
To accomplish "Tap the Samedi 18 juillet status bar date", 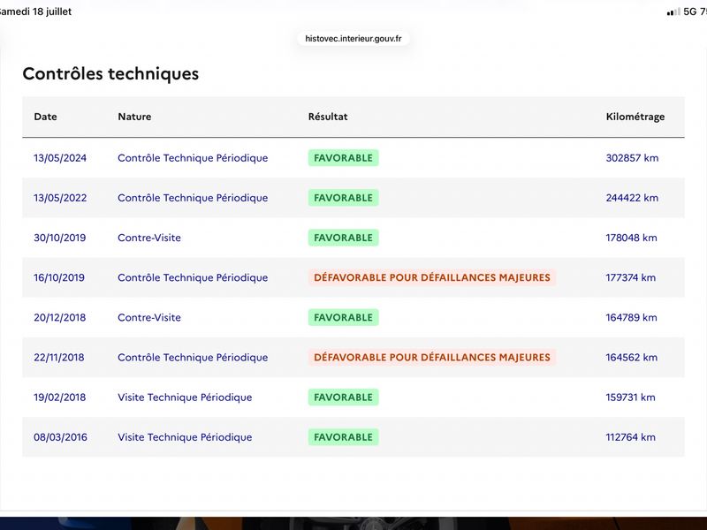I will (x=35, y=11).
